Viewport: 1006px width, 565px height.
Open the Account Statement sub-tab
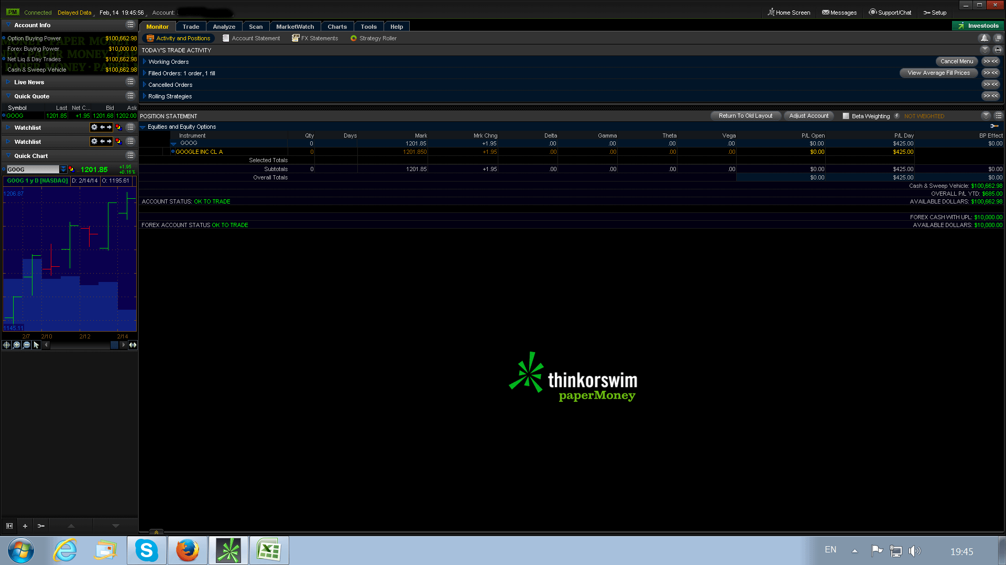click(x=251, y=38)
